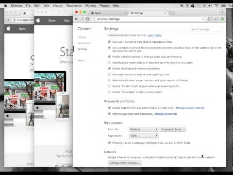233x175 pixels.
Task: Toggle Enable Autofill checkbox
Action: tap(109, 108)
